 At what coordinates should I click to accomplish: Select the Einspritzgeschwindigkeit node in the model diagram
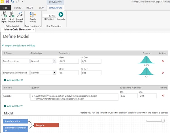point(15,129)
